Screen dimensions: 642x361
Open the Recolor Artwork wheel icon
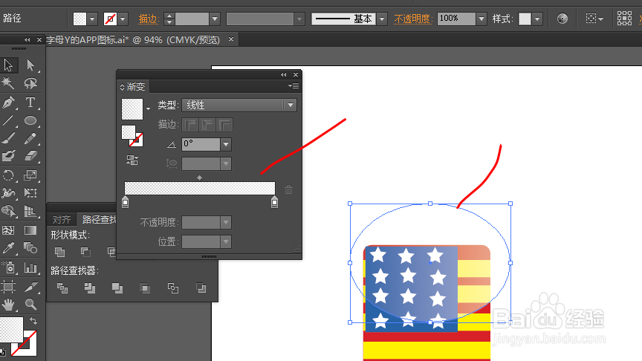coord(562,19)
